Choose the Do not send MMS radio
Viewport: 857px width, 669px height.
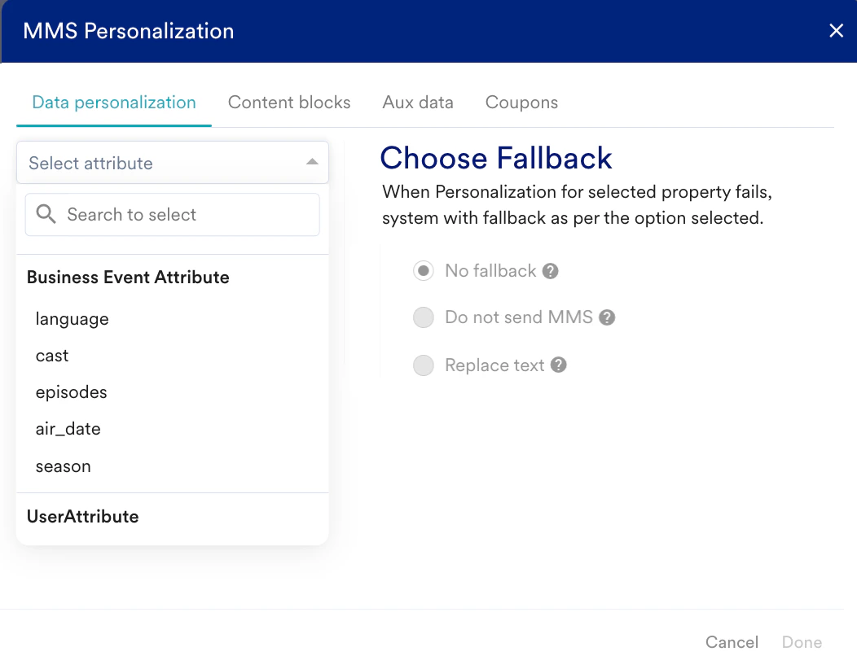click(x=423, y=317)
